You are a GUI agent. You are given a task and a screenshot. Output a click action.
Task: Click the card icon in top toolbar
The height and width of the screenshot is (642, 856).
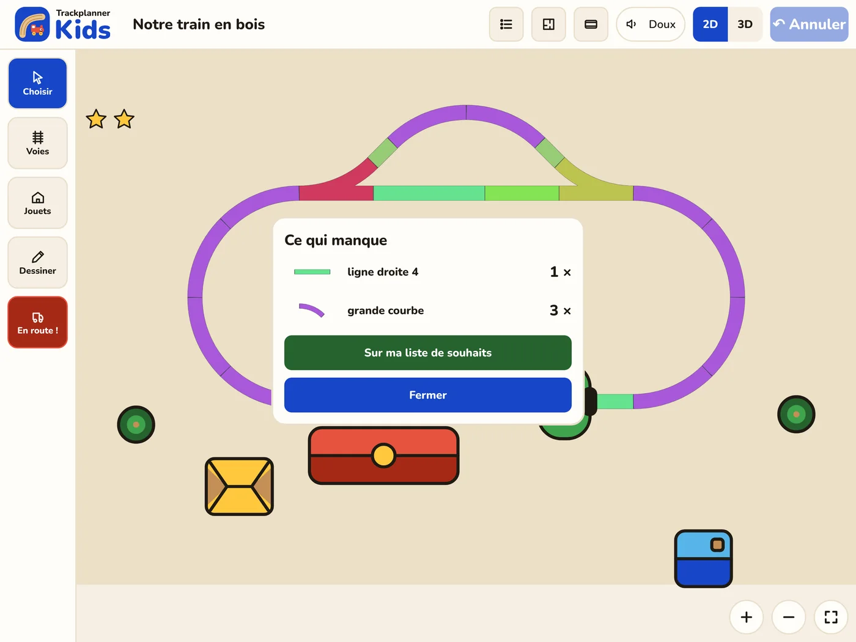click(x=591, y=24)
